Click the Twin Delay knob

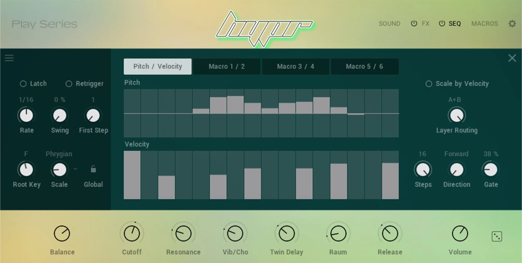(286, 233)
